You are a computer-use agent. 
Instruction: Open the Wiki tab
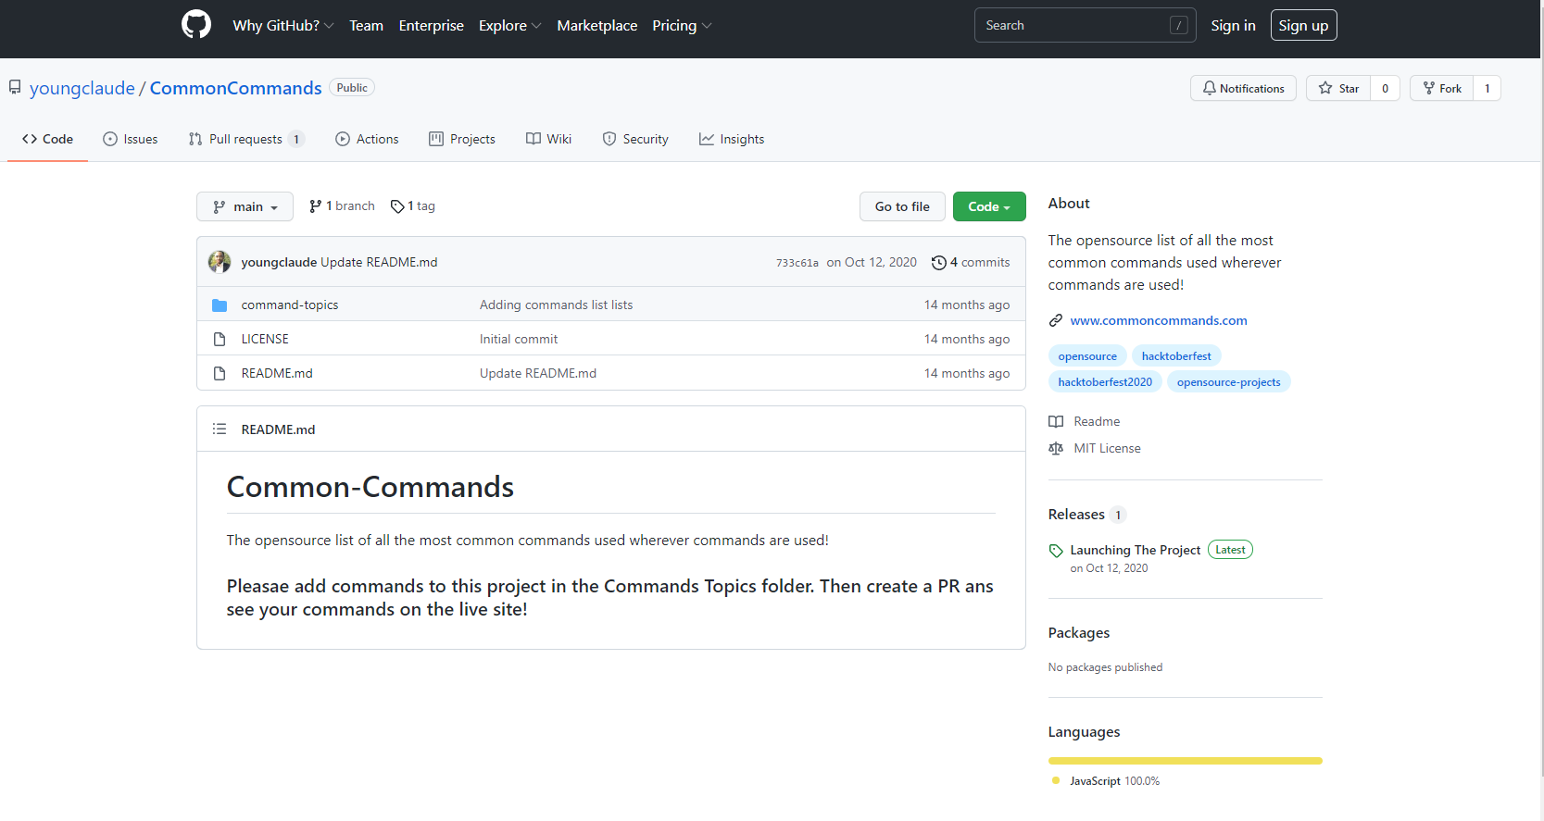(549, 139)
